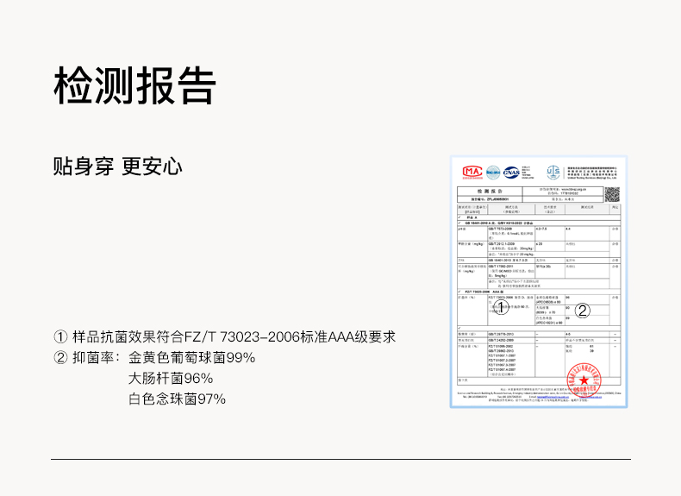The height and width of the screenshot is (496, 681).
Task: Click the QR code on the report
Action: pos(612,194)
